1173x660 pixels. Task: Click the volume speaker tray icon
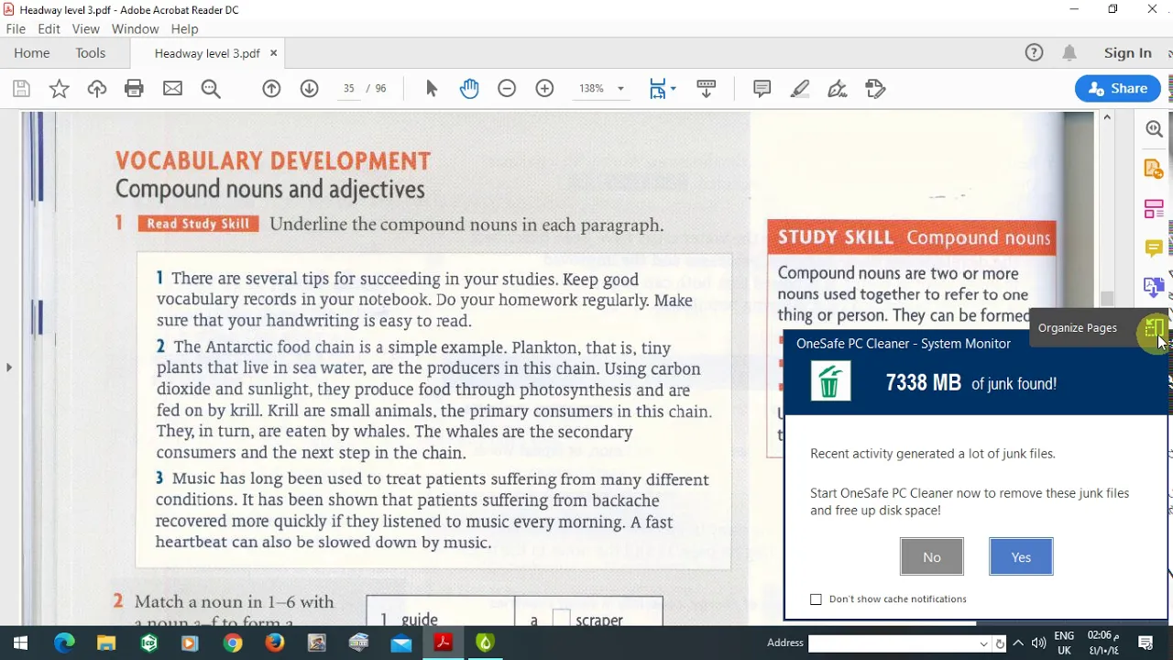(x=1038, y=643)
